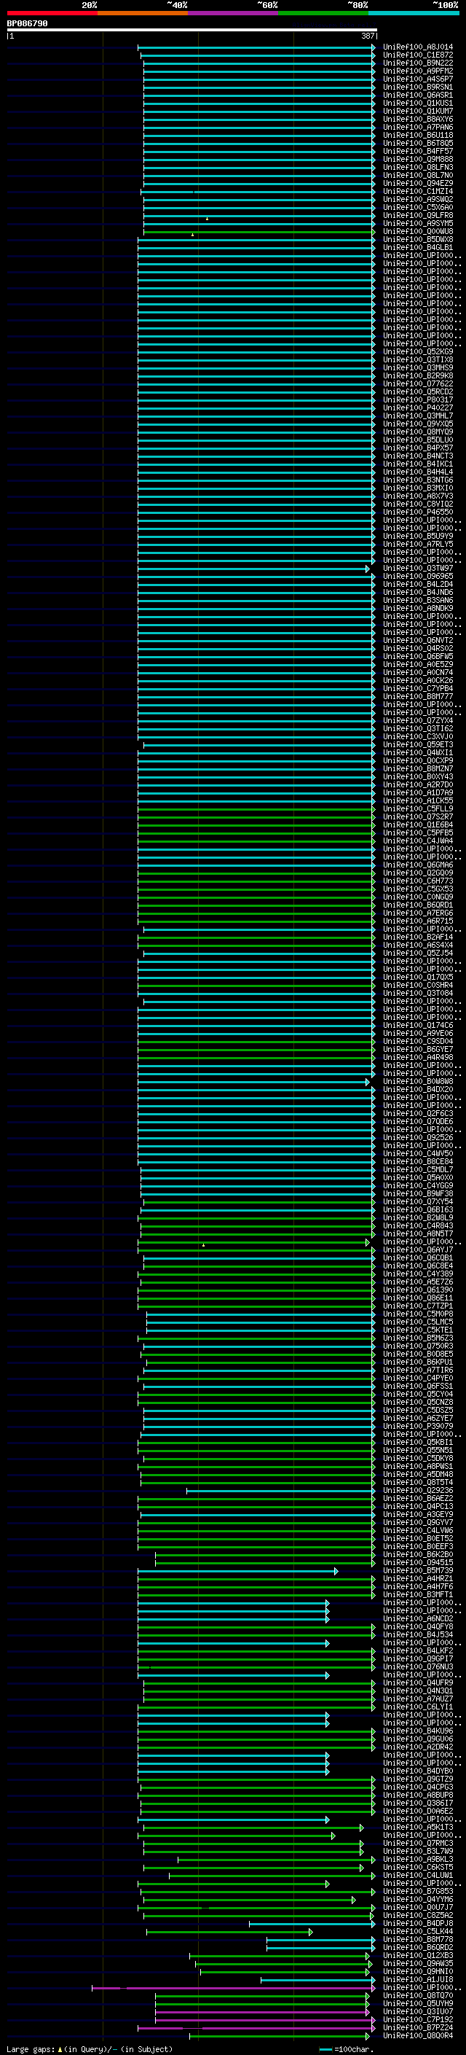
Task: Select UniRef100_Q1KUM7 label
Action: pyautogui.click(x=418, y=111)
